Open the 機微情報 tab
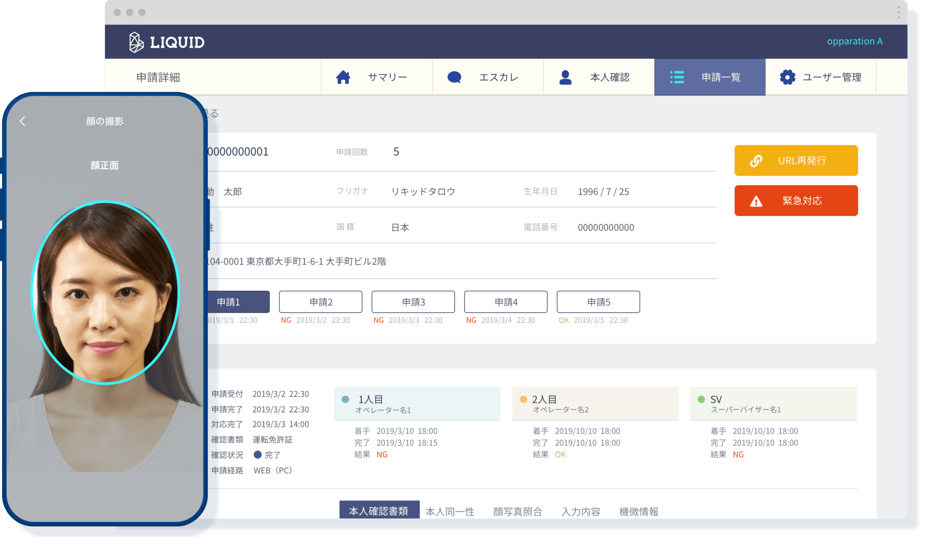Screen dimensions: 926x537 tap(638, 511)
